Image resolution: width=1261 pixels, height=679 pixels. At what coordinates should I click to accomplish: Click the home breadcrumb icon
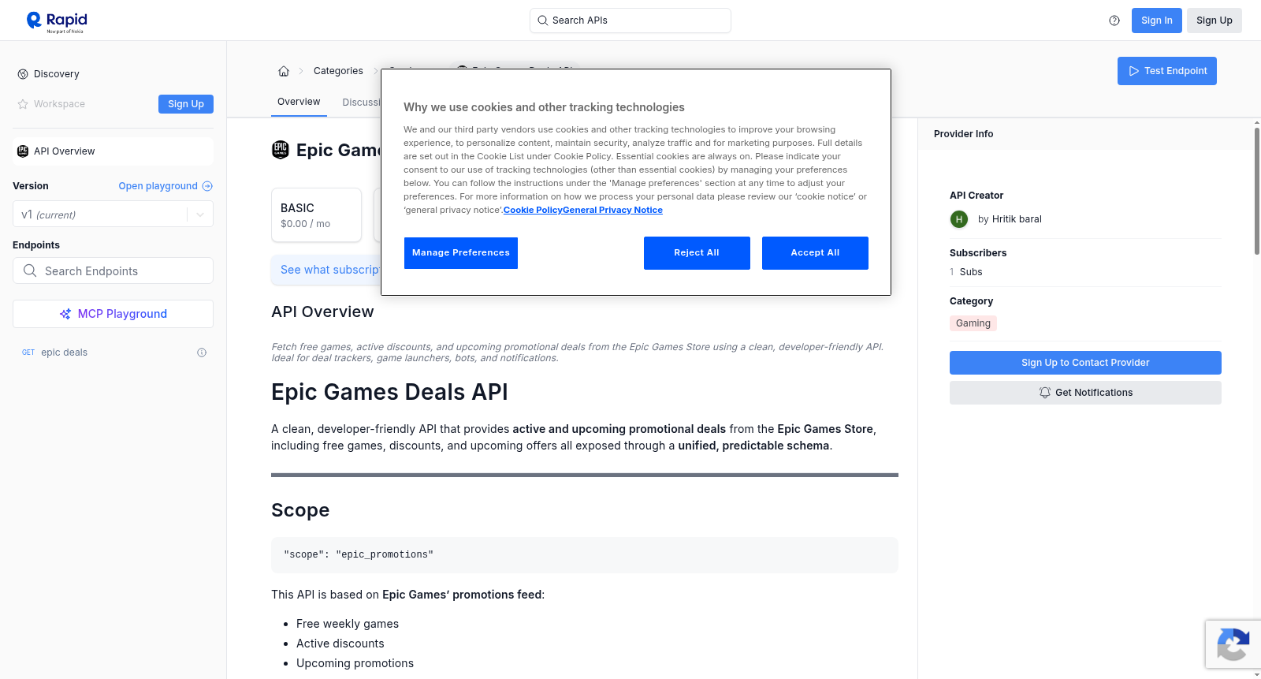point(284,71)
